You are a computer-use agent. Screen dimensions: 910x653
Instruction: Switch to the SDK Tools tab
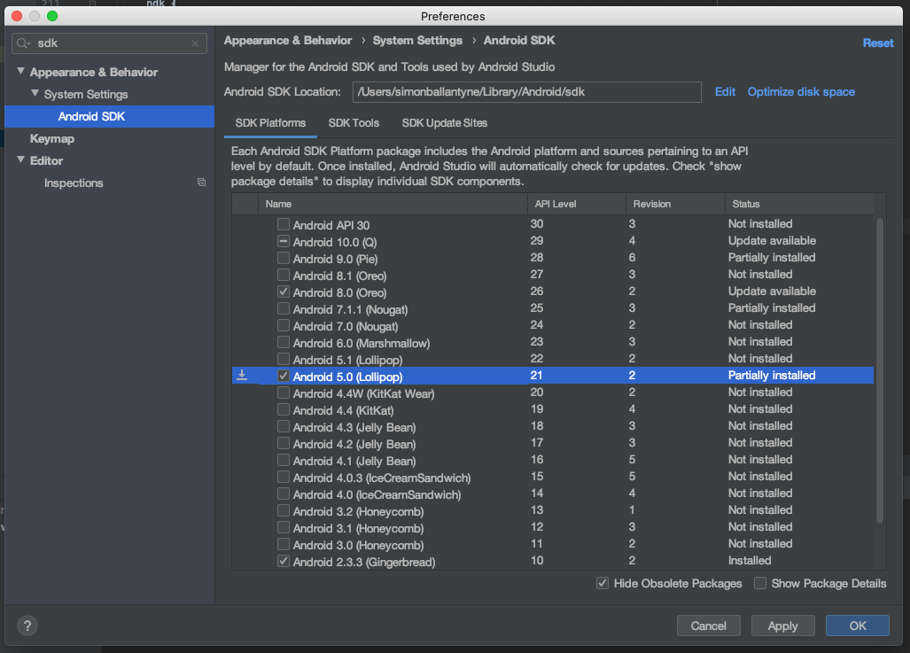click(x=354, y=123)
